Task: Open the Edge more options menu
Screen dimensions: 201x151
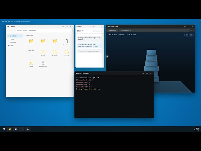Action: pos(193,31)
